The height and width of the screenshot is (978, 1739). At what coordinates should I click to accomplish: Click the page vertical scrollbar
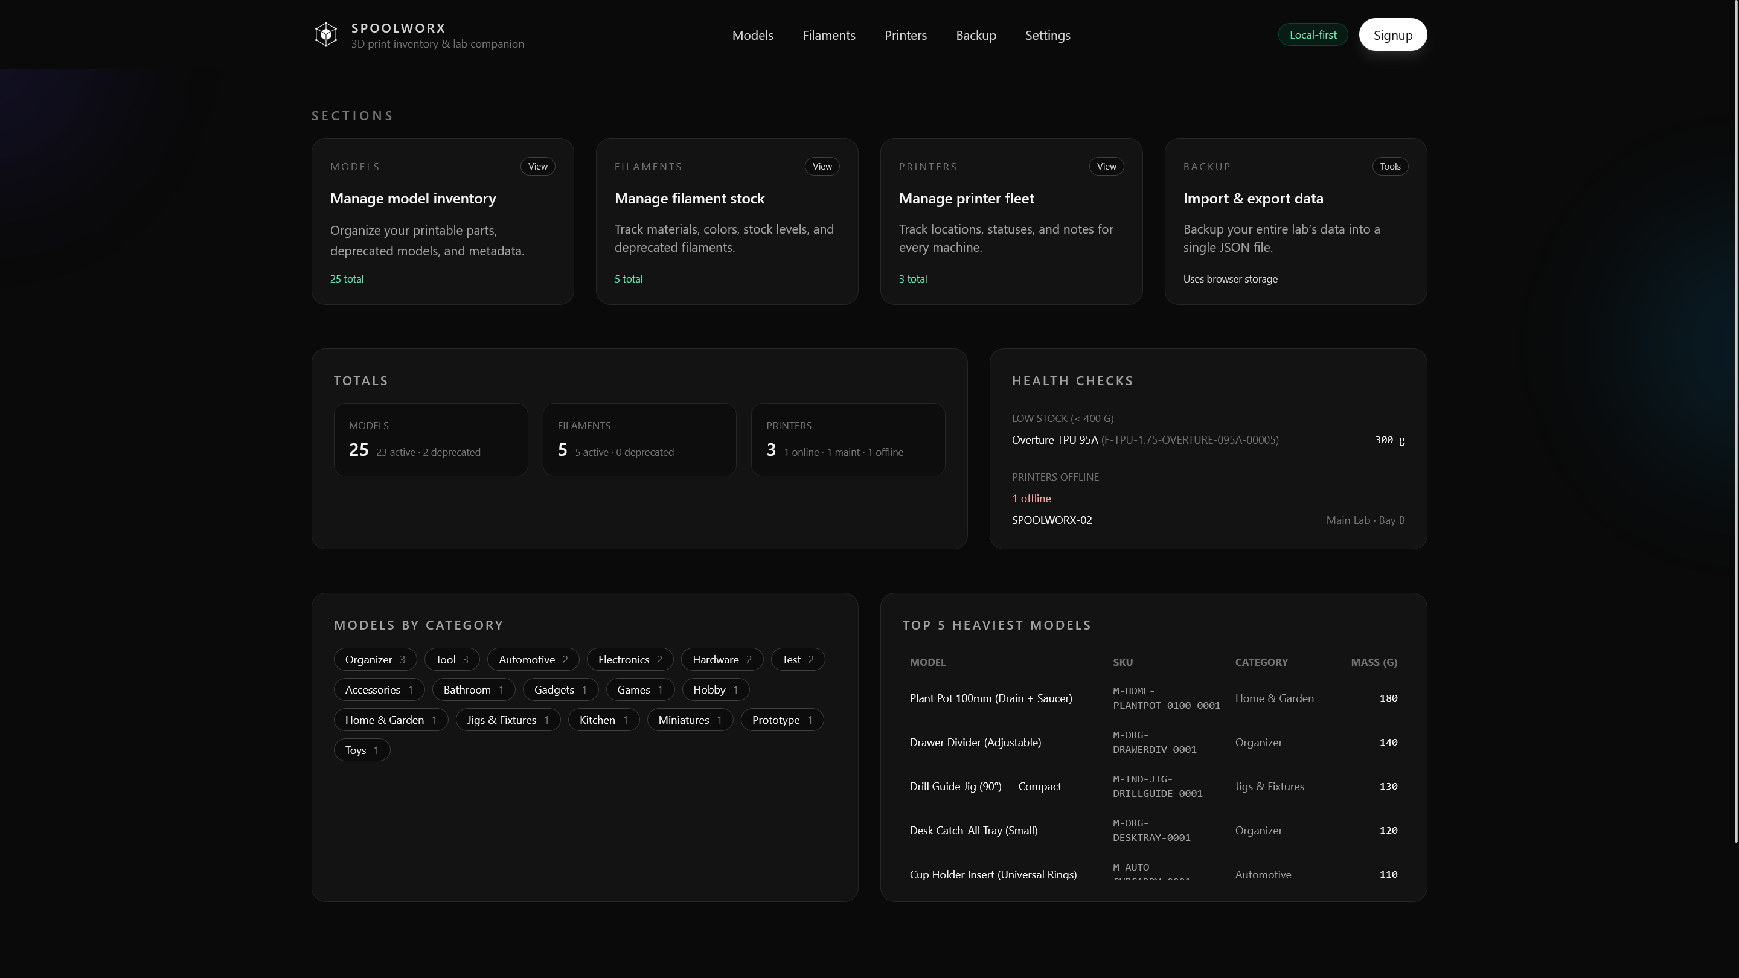[x=1735, y=421]
